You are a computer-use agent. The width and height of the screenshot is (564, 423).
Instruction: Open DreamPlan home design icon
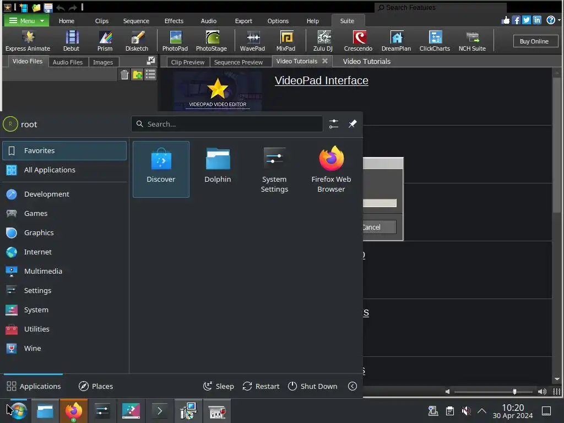click(x=397, y=41)
